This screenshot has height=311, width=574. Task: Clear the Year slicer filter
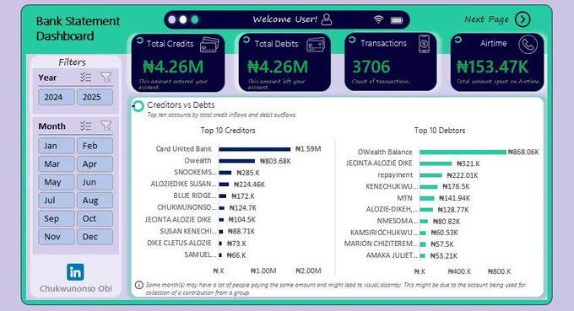coord(106,77)
